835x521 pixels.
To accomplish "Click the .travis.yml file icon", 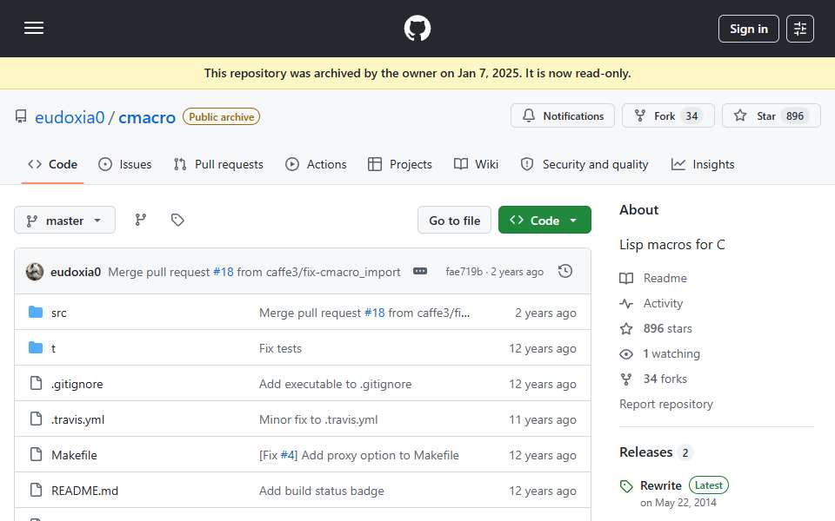I will (x=36, y=419).
